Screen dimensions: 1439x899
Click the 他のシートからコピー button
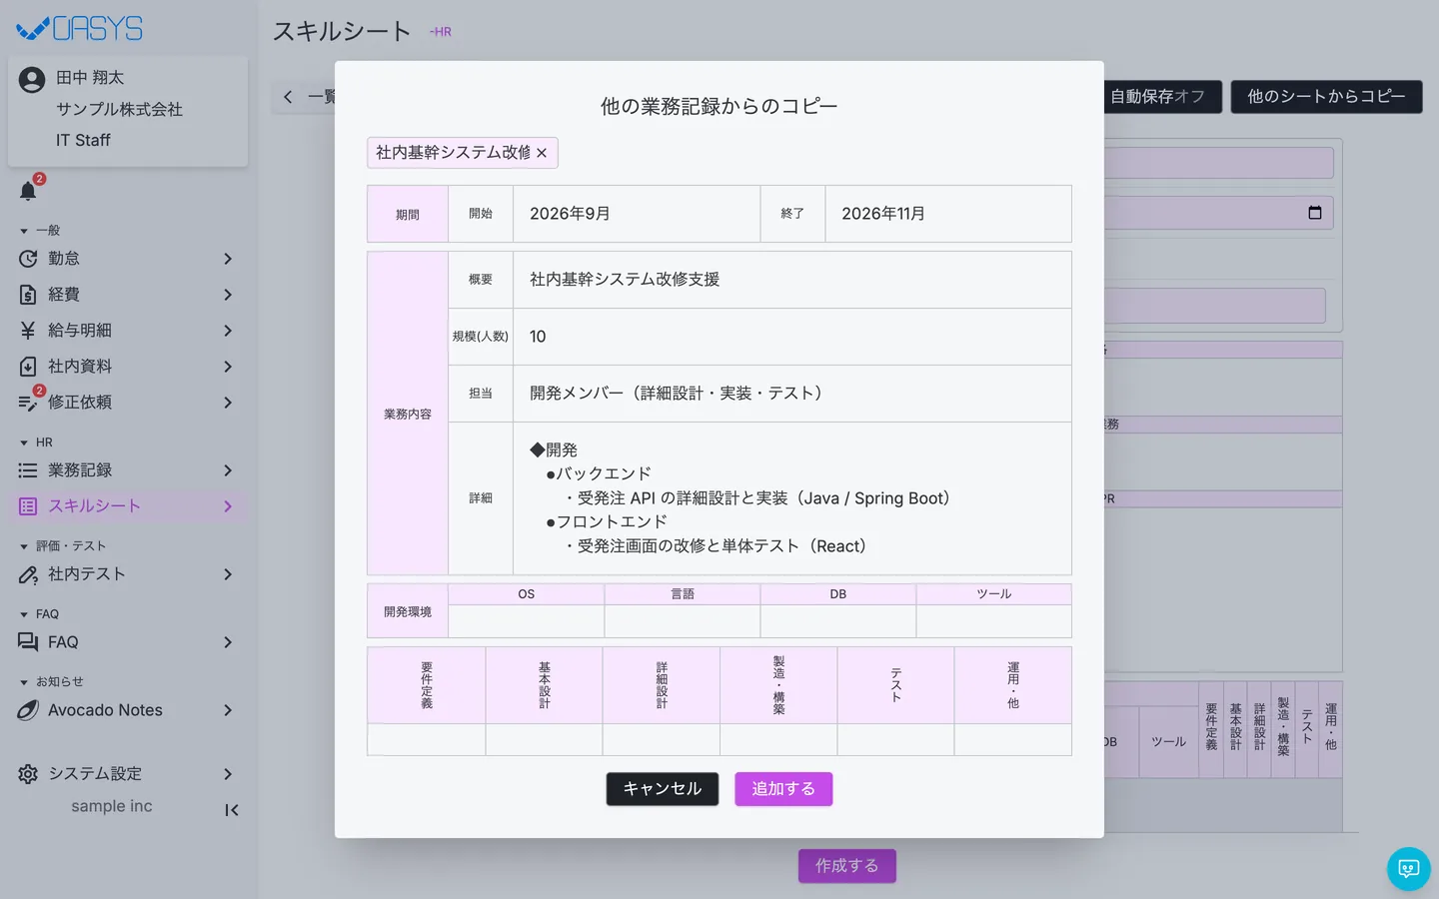point(1326,97)
